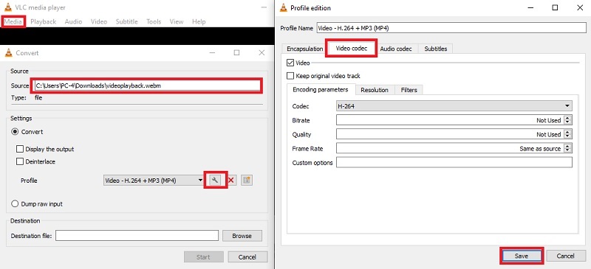Viewport: 591px width, 269px height.
Task: Adjust the Quality spinner arrows
Action: (x=568, y=134)
